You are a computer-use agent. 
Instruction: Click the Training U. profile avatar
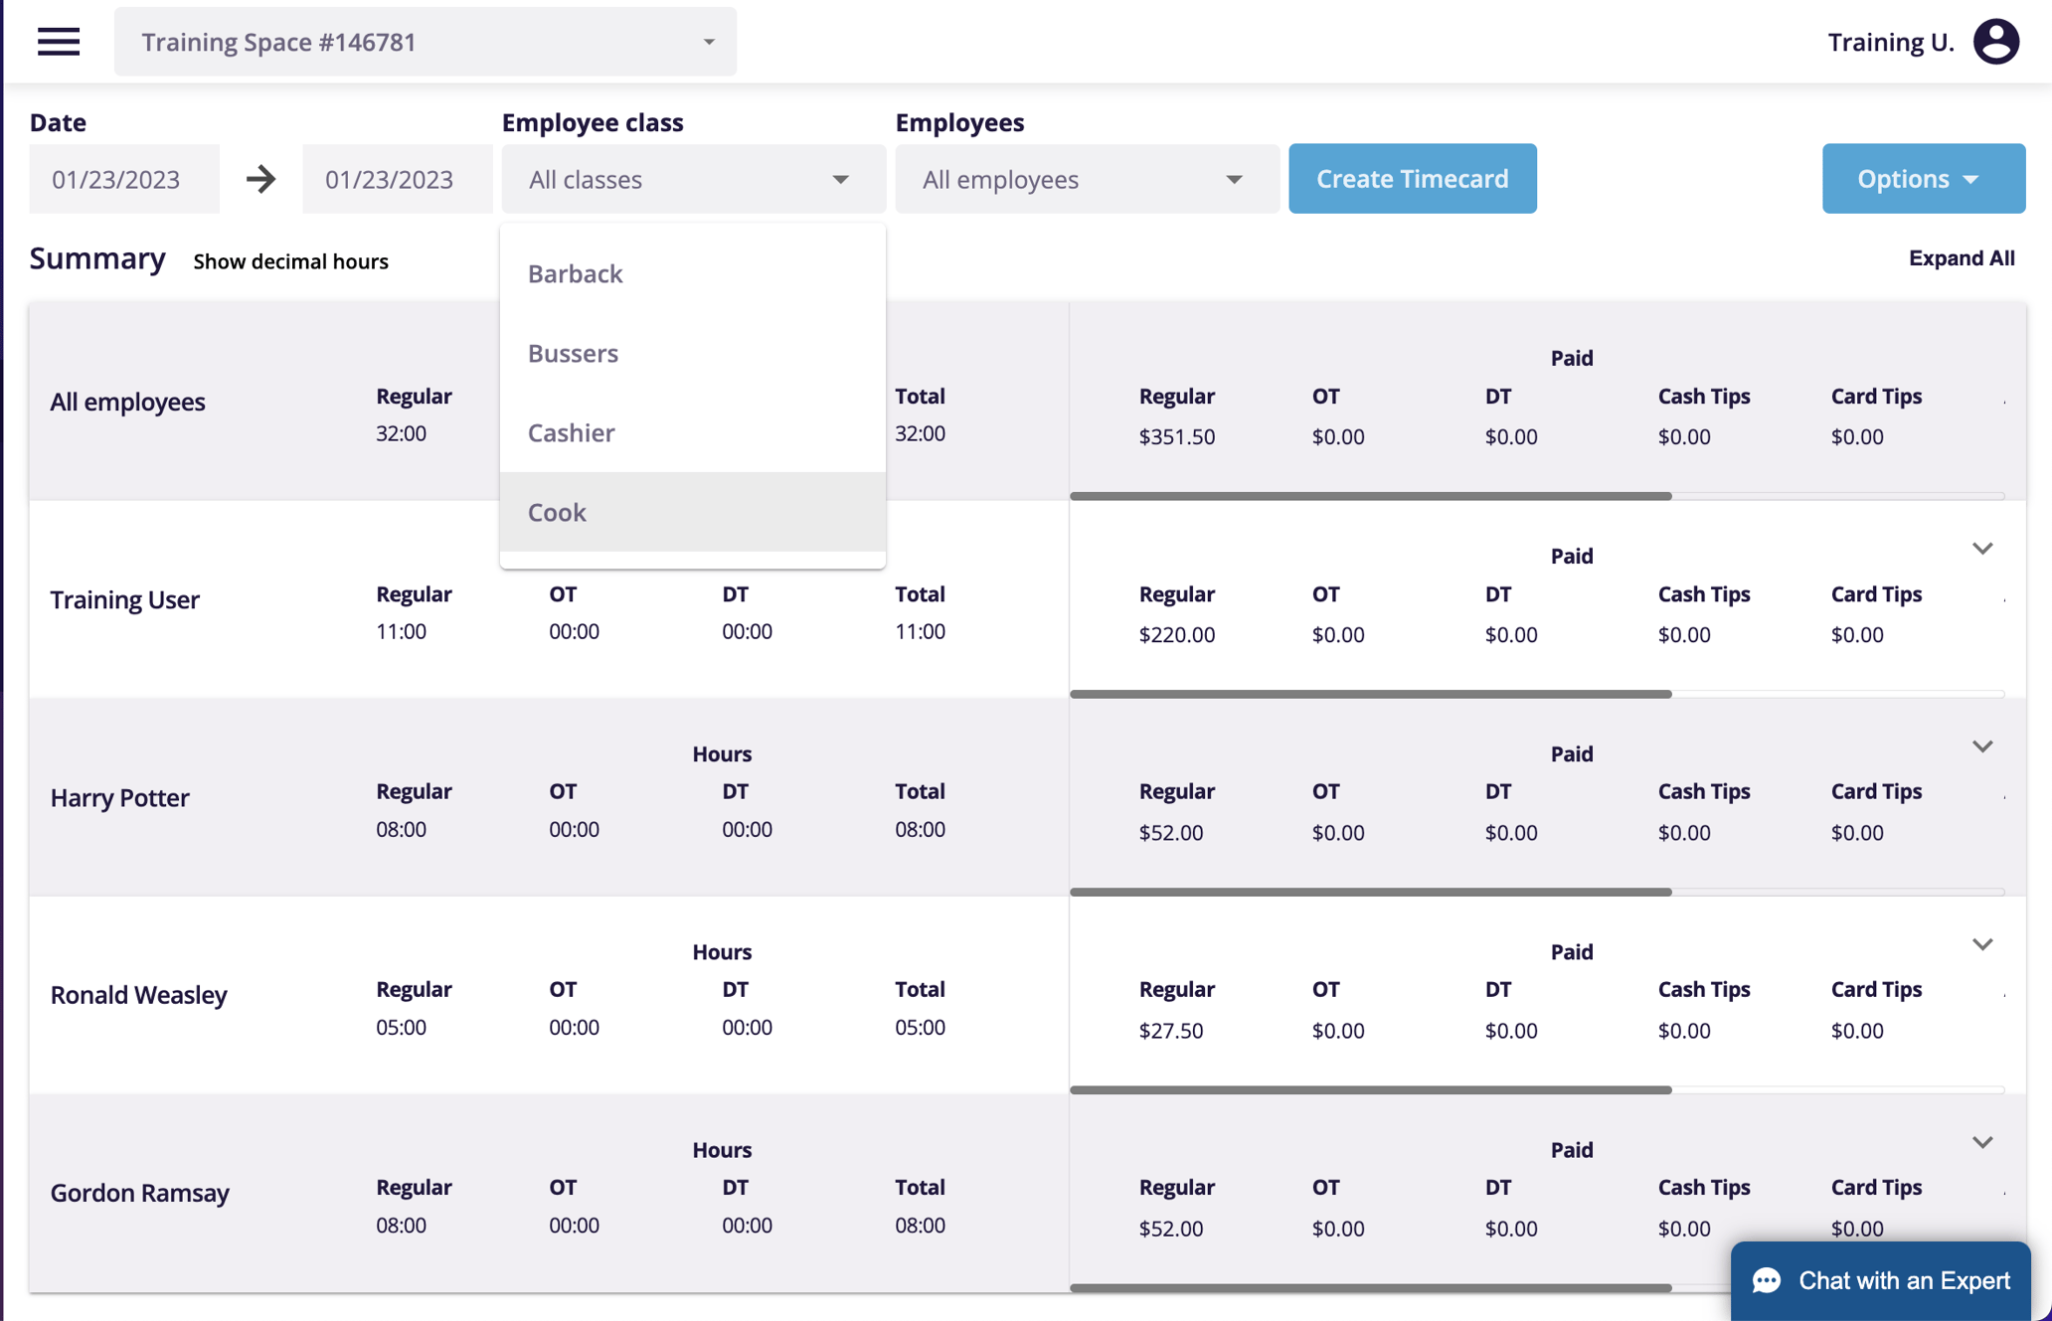click(1995, 41)
